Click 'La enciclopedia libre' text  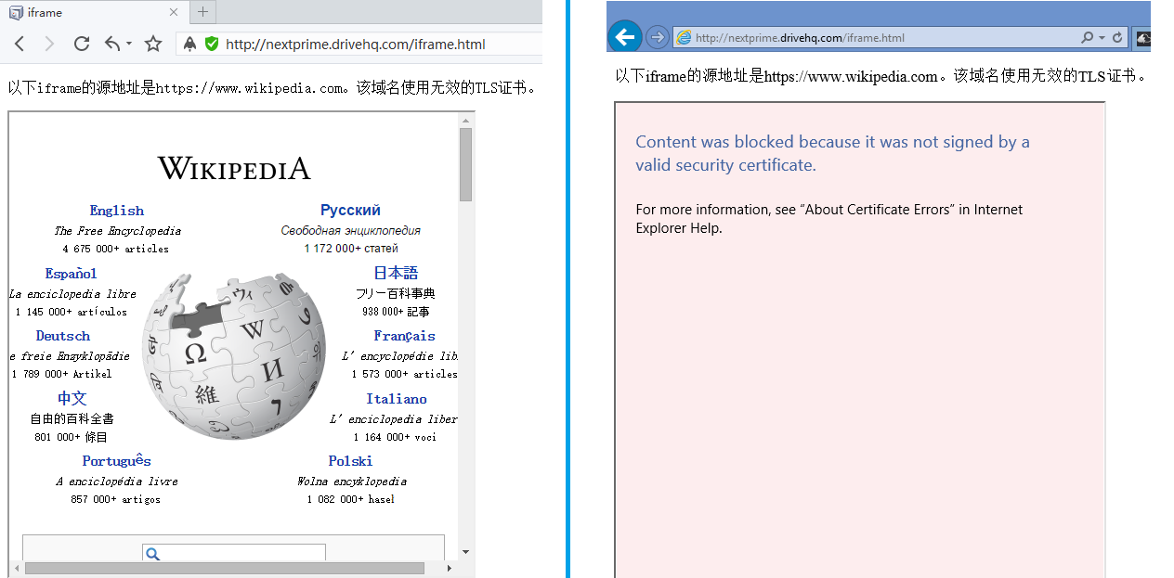(x=72, y=293)
